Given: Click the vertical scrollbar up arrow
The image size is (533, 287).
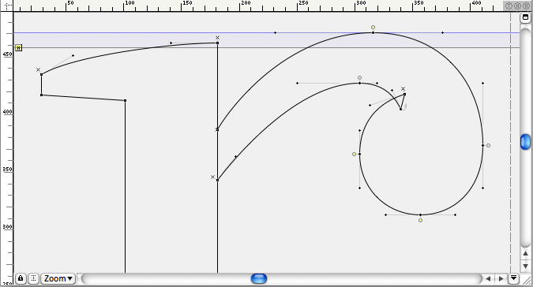Looking at the screenshot, I should [x=526, y=253].
